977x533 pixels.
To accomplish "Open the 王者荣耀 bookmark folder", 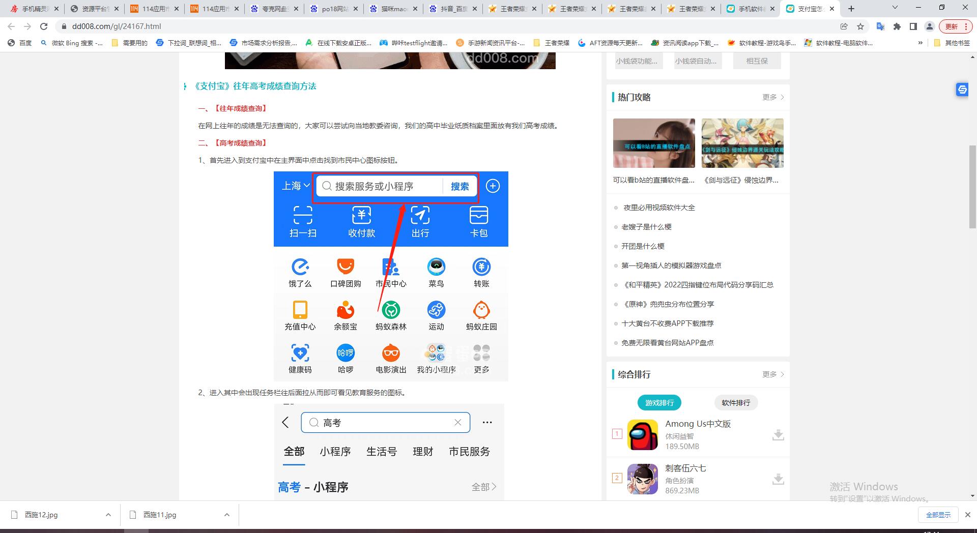I will tap(551, 43).
